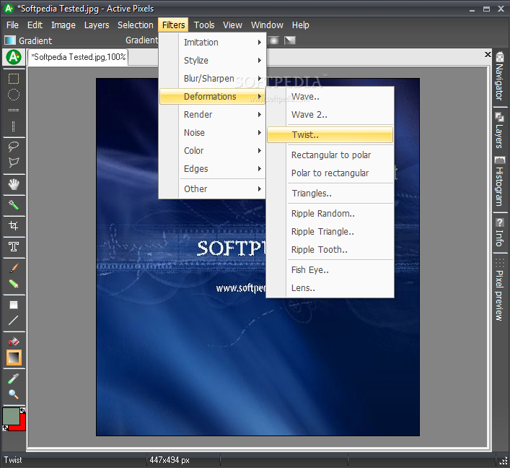Expand the Stylize submenu
The image size is (510, 468).
pos(213,60)
